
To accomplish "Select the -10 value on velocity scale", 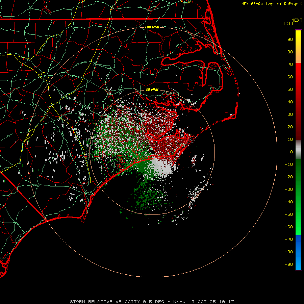I will [289, 164].
